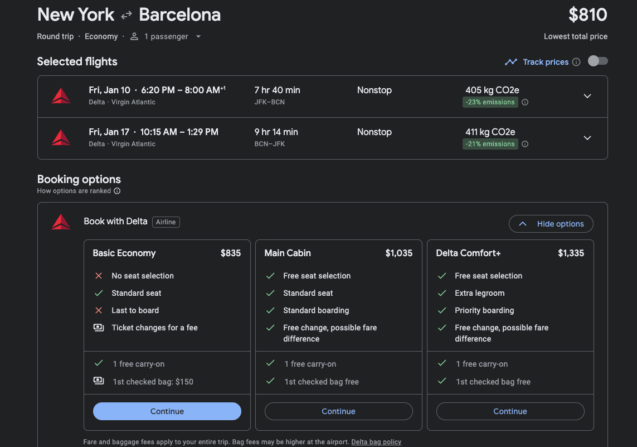Click Delta logo on Jan 17 flight

click(61, 138)
